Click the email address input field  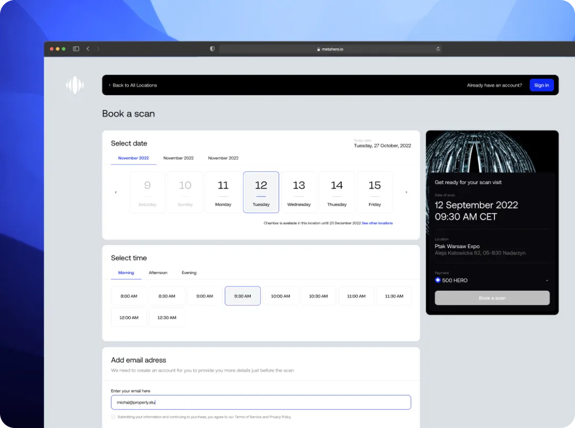pyautogui.click(x=261, y=402)
